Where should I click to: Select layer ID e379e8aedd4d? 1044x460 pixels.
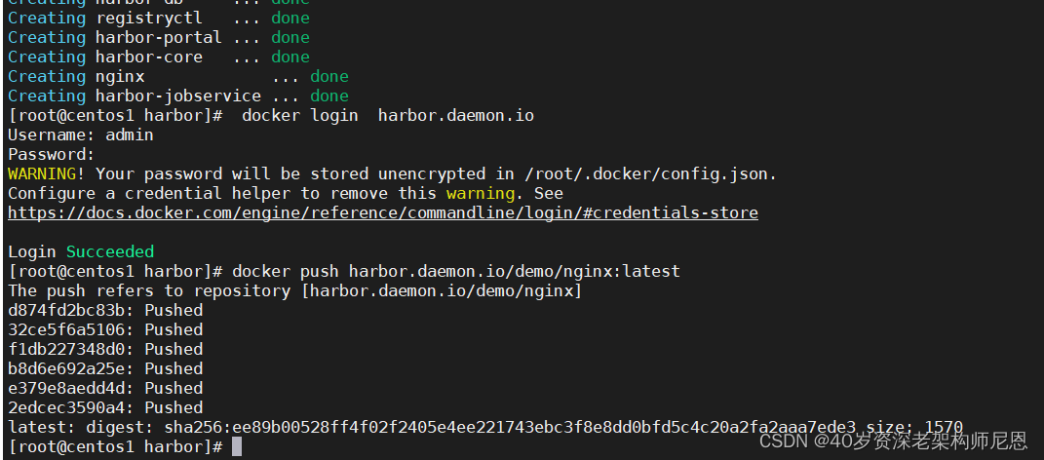pyautogui.click(x=66, y=388)
